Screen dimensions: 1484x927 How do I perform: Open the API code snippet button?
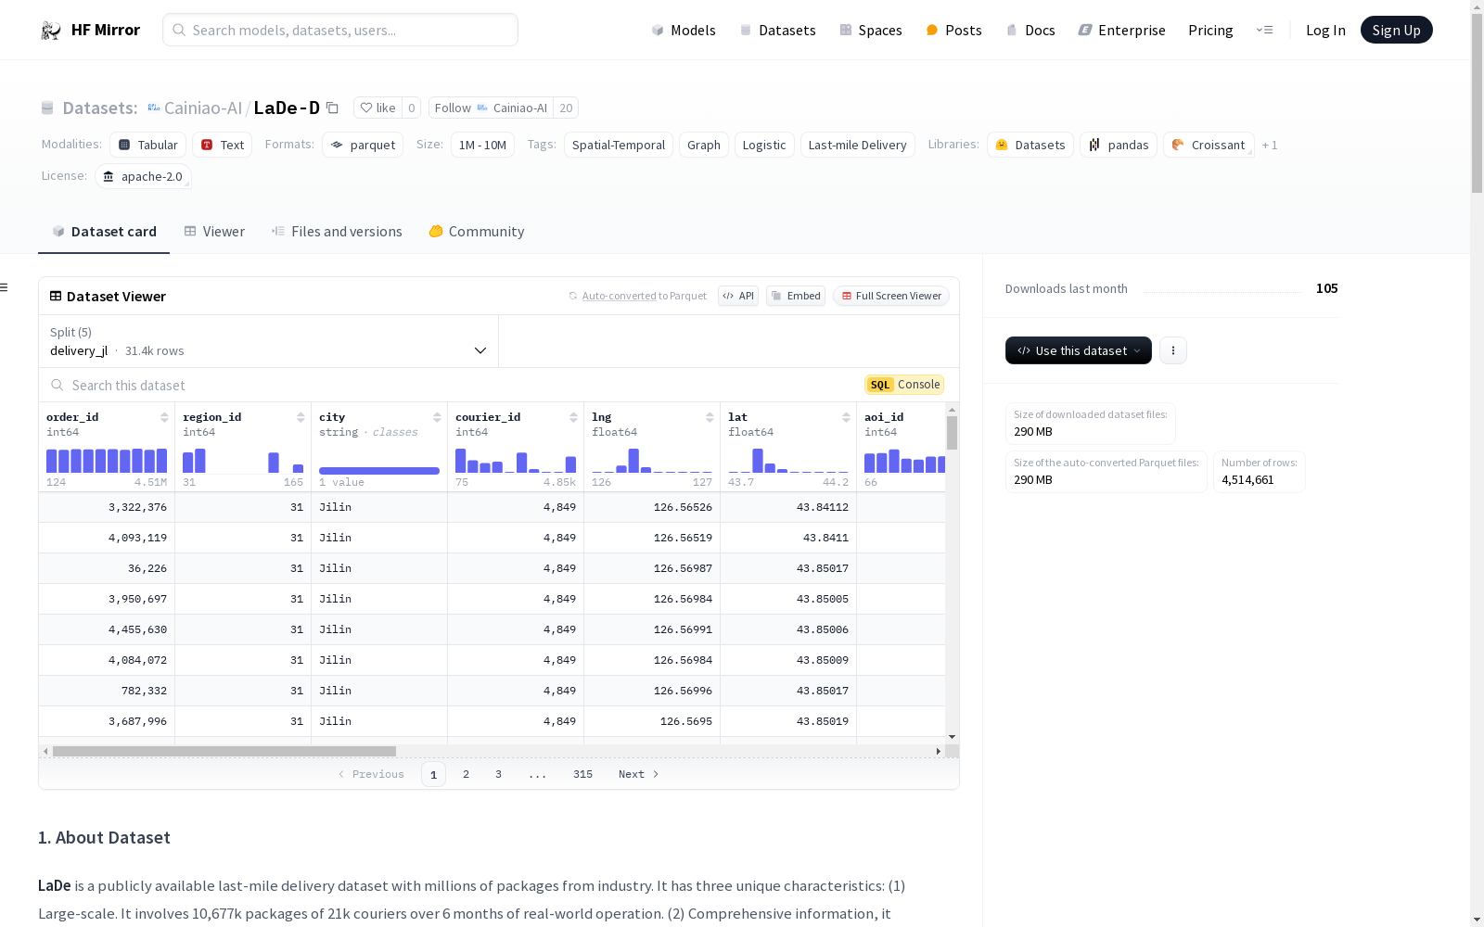point(738,296)
